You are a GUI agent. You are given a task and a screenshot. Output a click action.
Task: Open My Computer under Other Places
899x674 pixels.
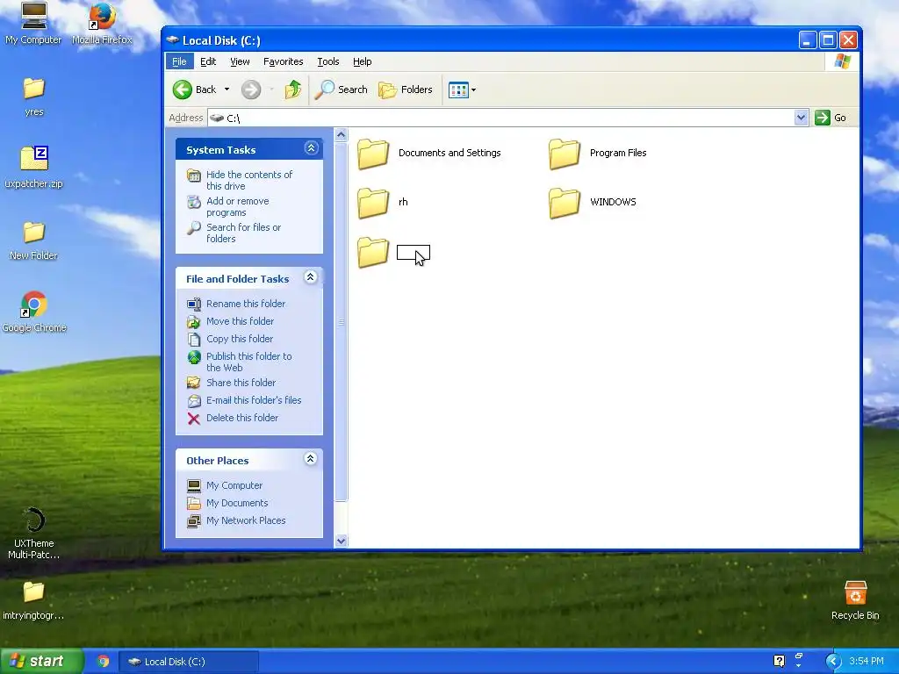234,485
